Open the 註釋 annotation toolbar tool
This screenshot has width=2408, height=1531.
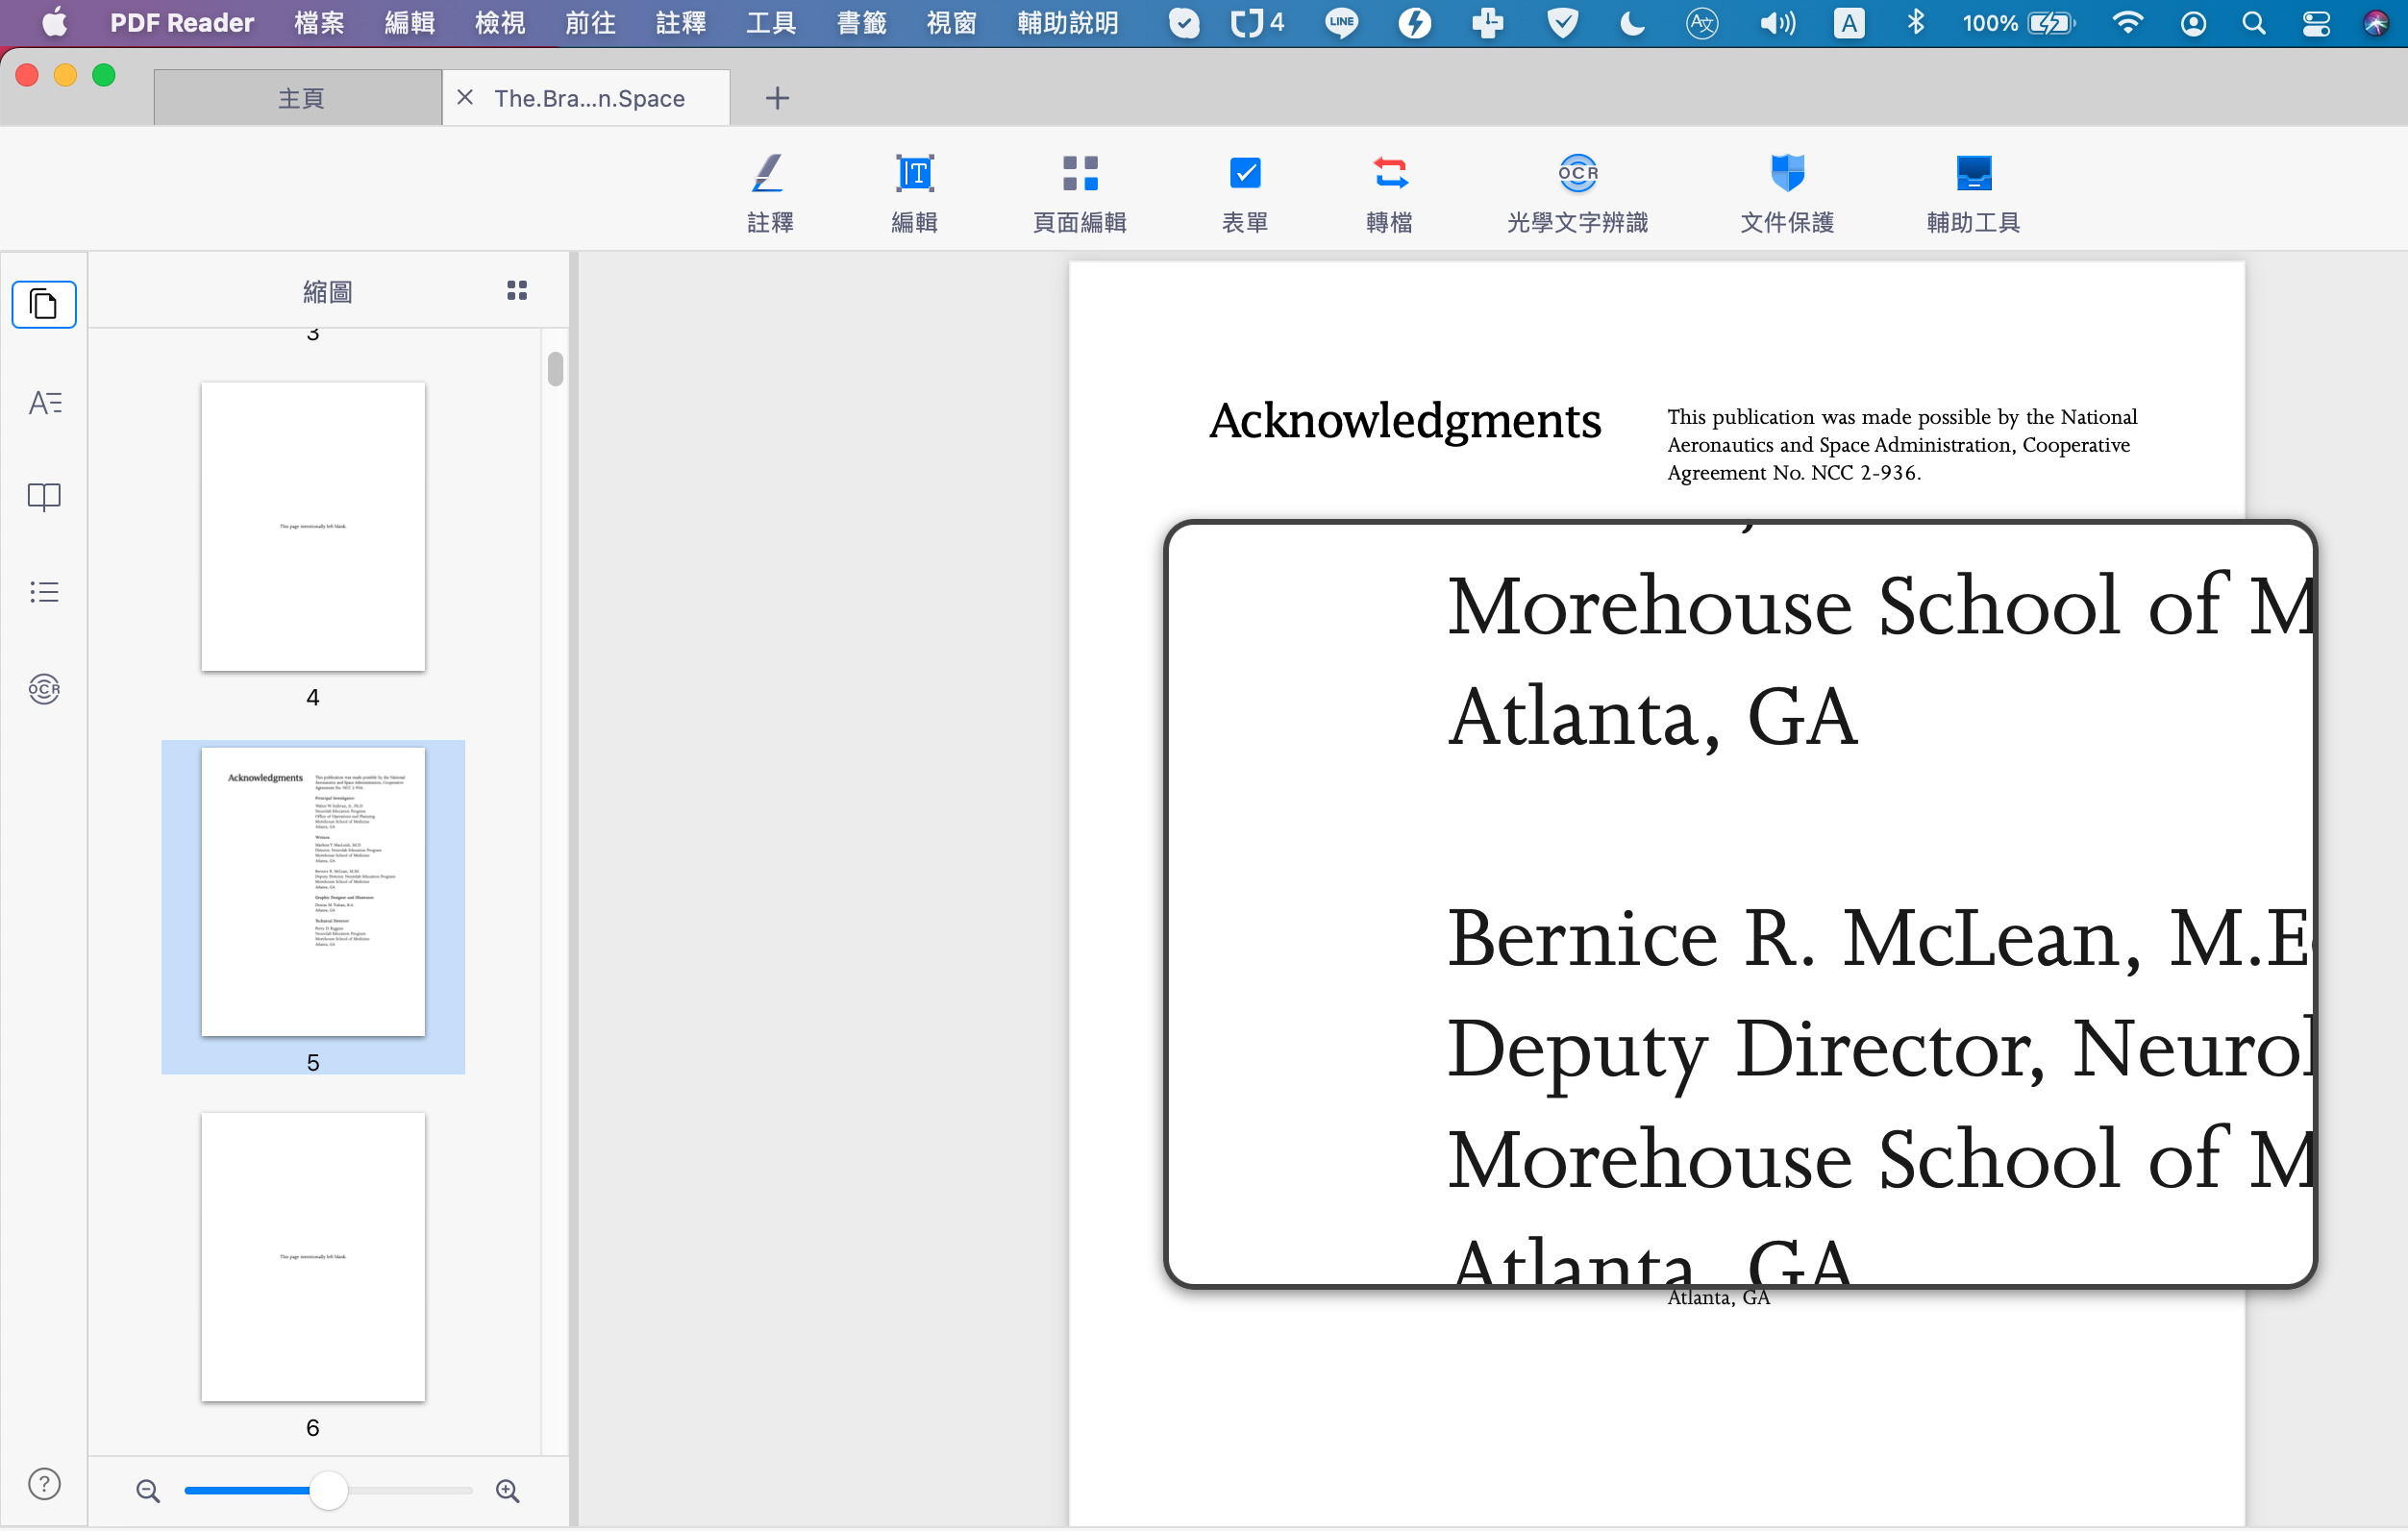tap(769, 194)
